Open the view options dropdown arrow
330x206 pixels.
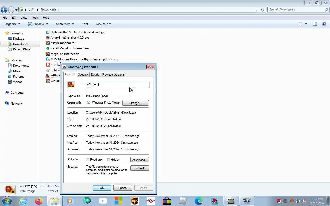(306, 24)
